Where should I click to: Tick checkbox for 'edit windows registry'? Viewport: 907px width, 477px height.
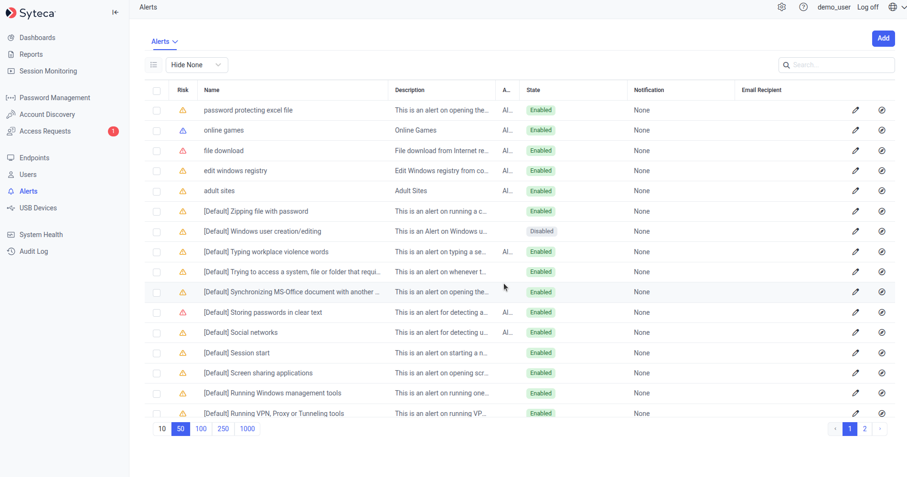[157, 171]
